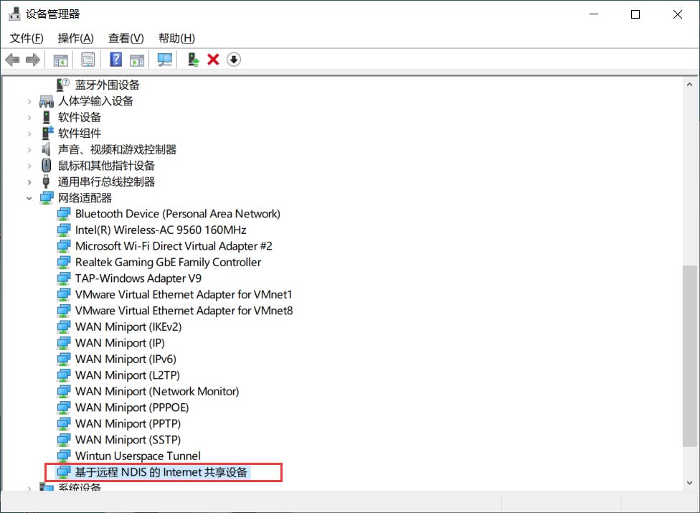Expand the 通用串行总线控制器 category

(x=29, y=182)
